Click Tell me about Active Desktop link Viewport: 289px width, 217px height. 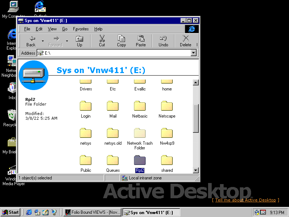[246, 200]
